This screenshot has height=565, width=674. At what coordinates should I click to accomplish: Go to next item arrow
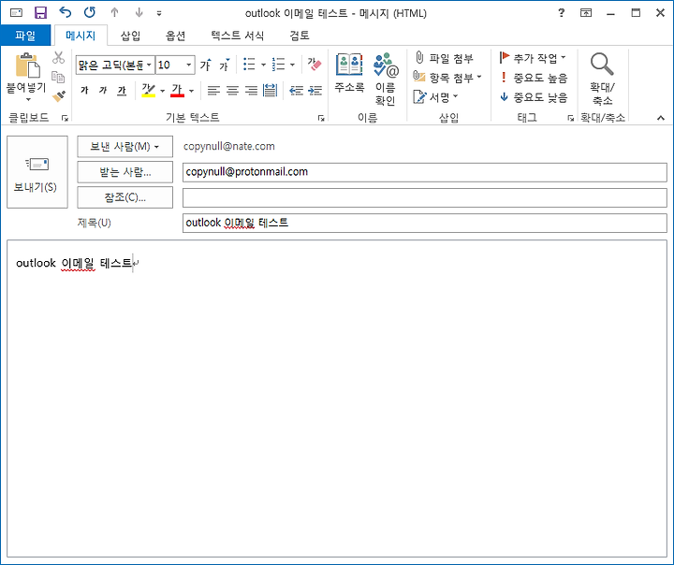pyautogui.click(x=139, y=12)
